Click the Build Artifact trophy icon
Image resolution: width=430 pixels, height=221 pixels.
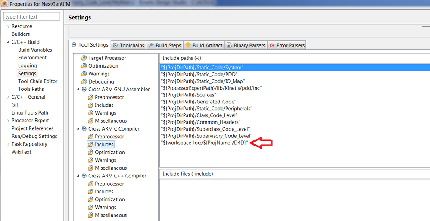click(x=188, y=45)
